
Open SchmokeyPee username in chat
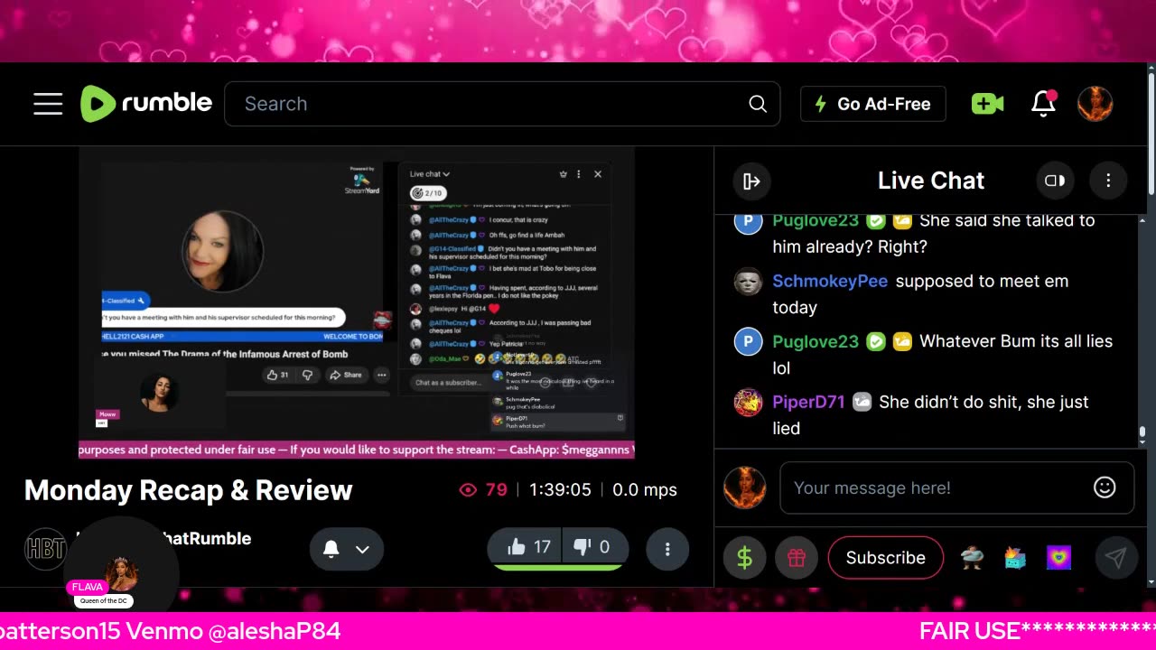click(x=830, y=281)
